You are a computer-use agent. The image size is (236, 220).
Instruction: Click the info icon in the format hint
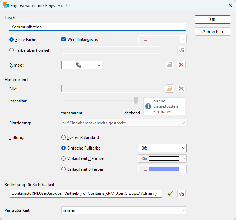coord(148,106)
